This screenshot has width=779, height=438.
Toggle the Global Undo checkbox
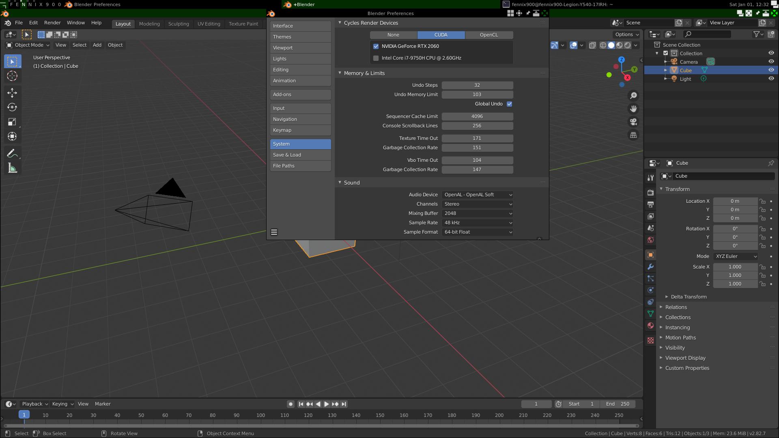(x=509, y=104)
